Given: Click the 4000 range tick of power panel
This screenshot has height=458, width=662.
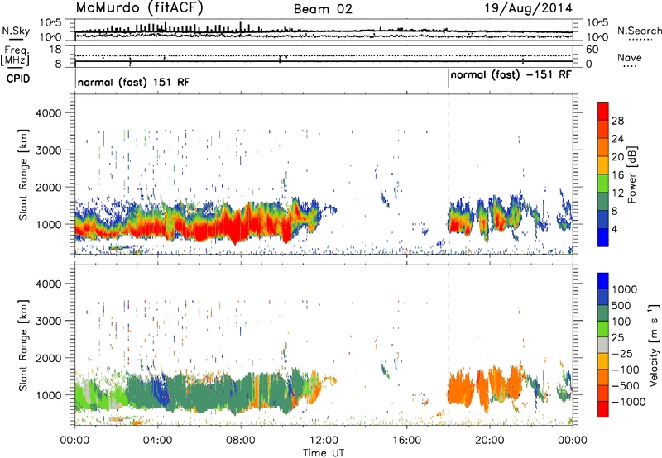Looking at the screenshot, I should 48,113.
